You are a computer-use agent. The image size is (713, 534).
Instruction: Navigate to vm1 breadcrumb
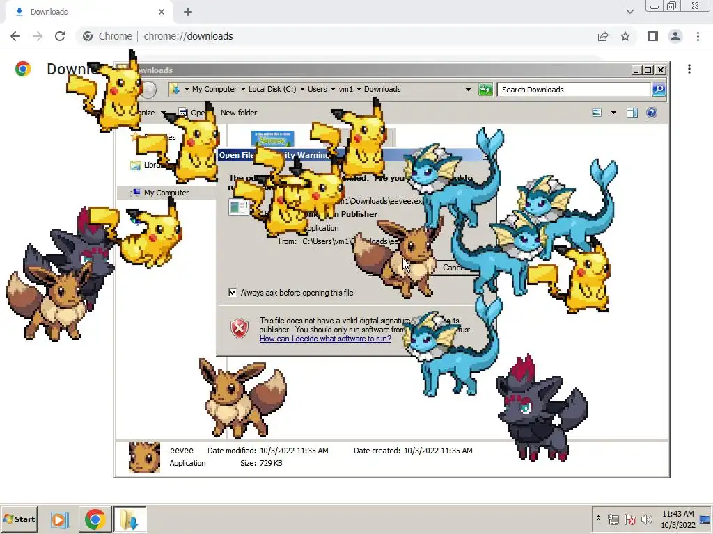(345, 89)
